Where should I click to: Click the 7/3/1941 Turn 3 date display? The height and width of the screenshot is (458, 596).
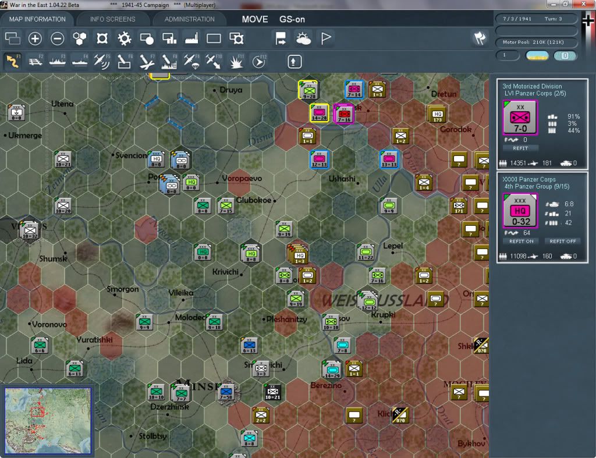536,19
